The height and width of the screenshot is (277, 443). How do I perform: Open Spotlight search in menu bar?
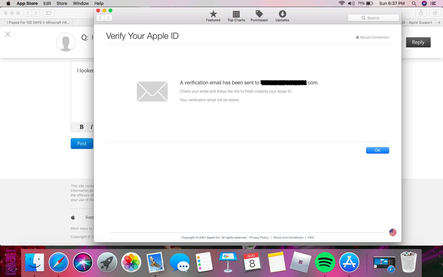point(414,3)
